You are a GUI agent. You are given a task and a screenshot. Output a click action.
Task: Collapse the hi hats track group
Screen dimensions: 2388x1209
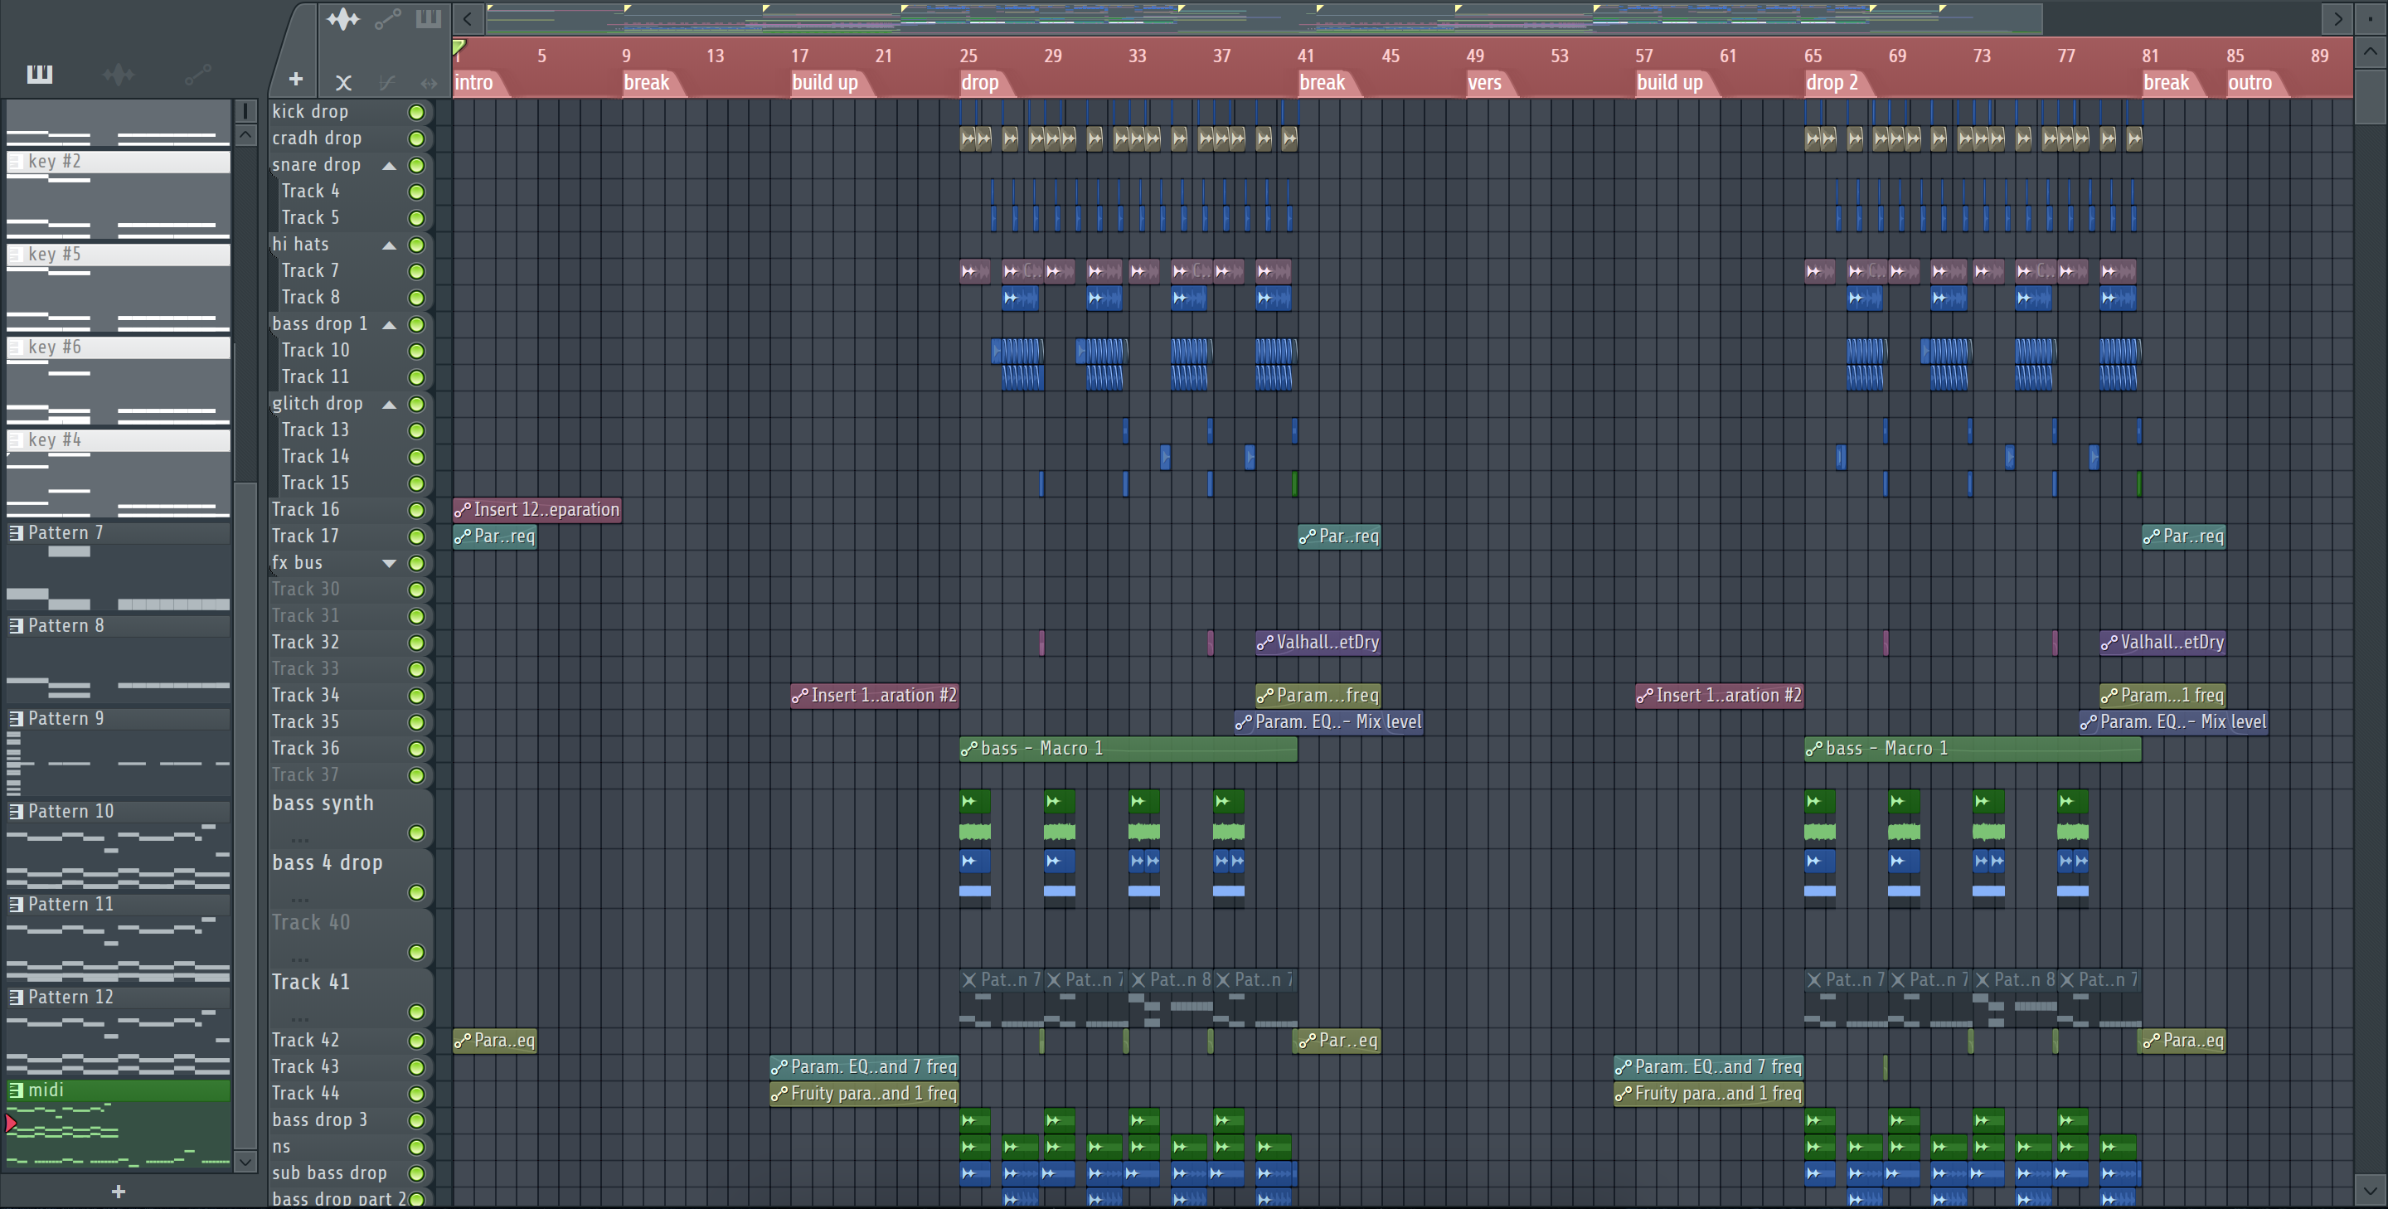tap(390, 245)
